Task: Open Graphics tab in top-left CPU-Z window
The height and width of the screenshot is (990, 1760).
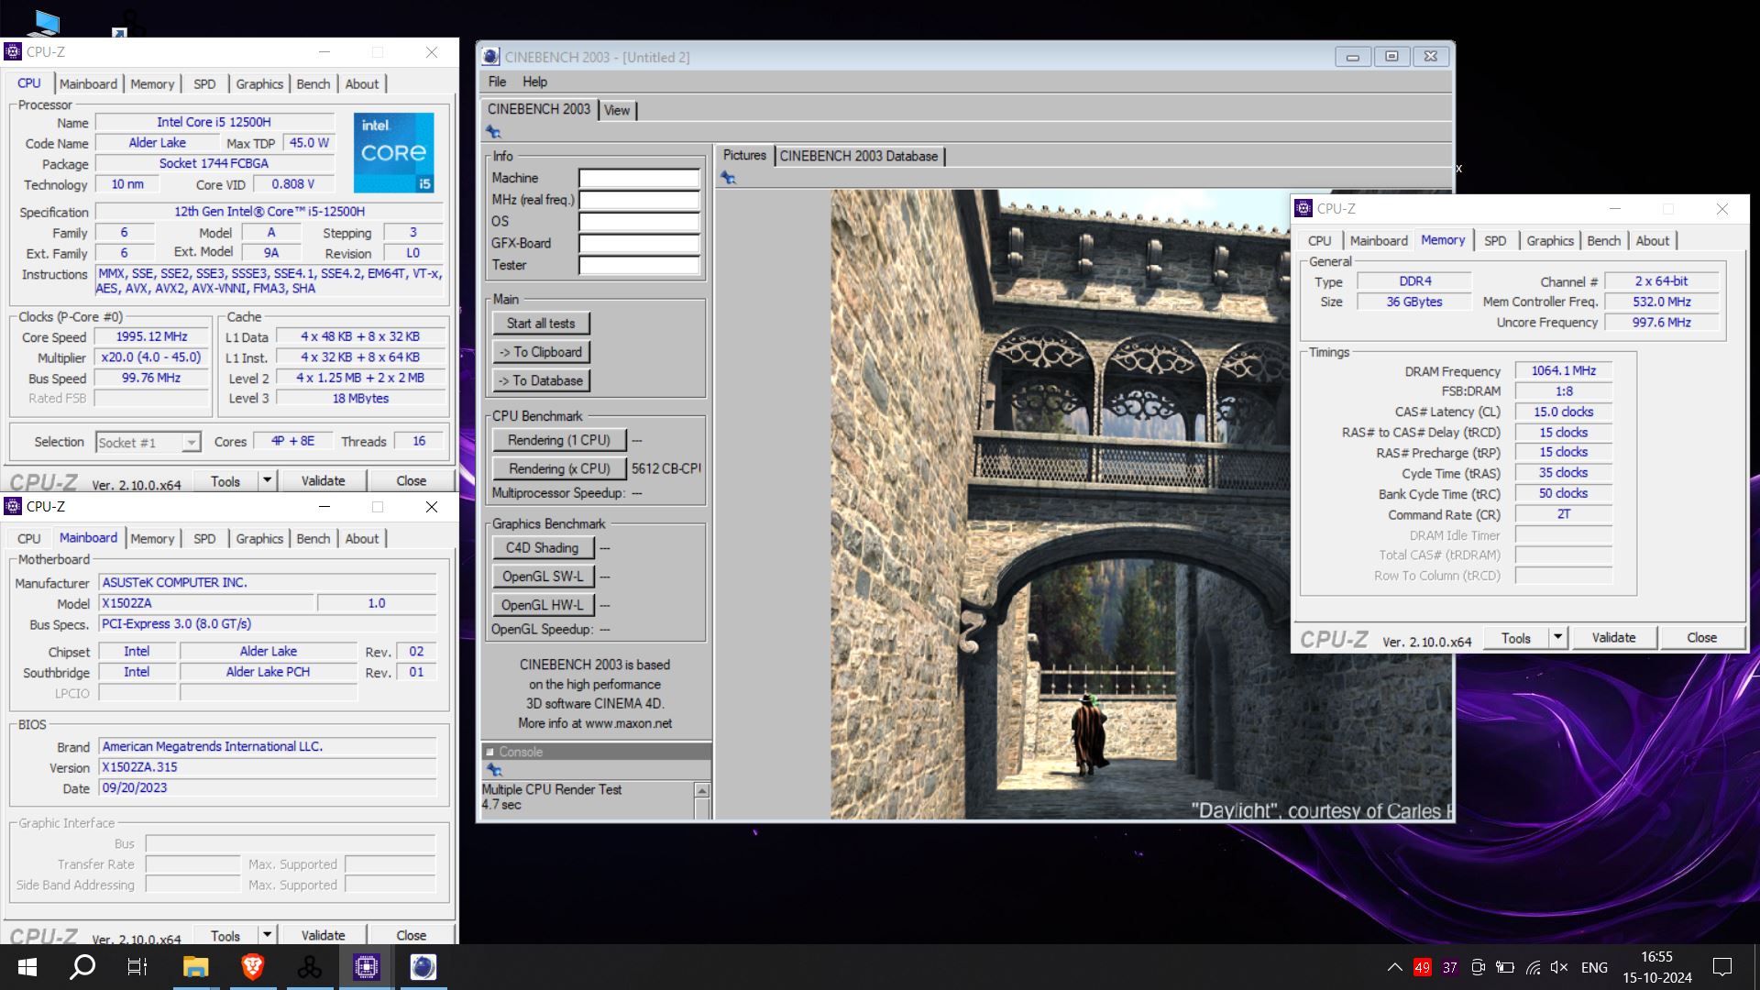Action: pyautogui.click(x=259, y=83)
